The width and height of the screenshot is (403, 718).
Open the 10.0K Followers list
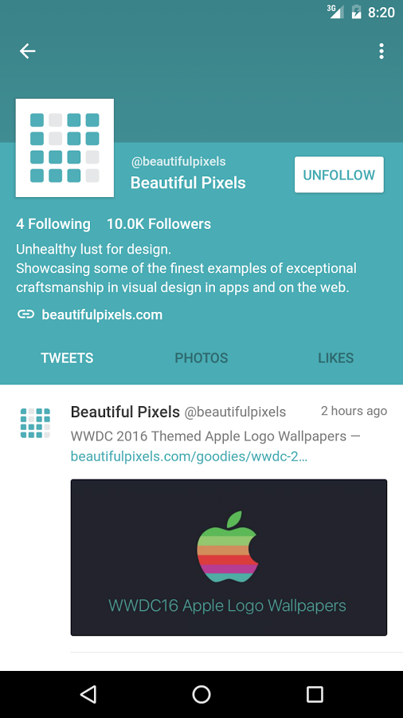158,224
